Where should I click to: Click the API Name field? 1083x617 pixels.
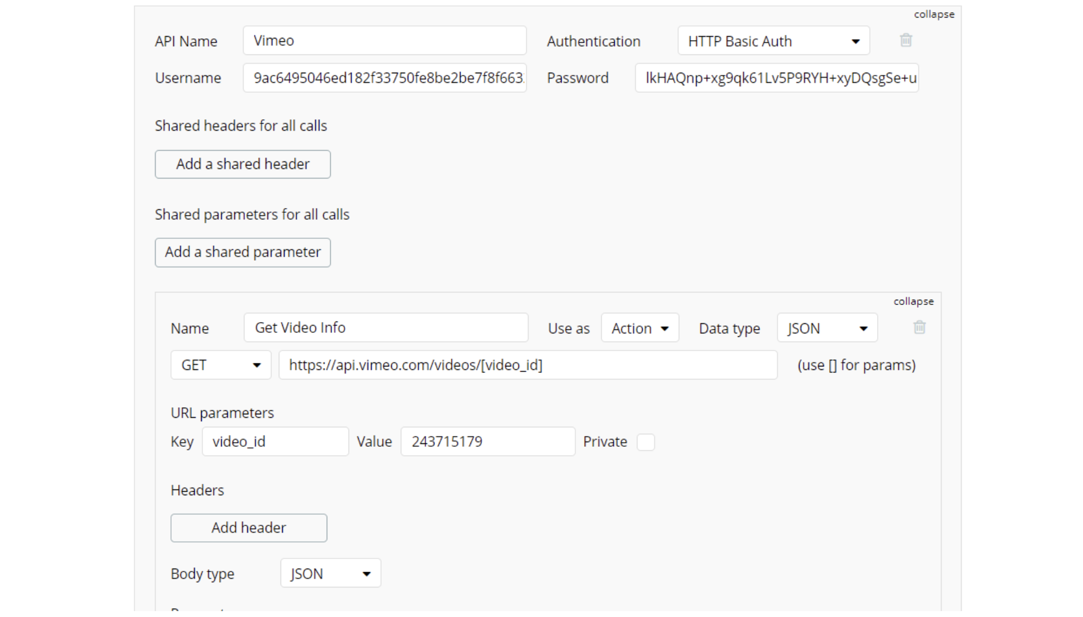pos(385,41)
